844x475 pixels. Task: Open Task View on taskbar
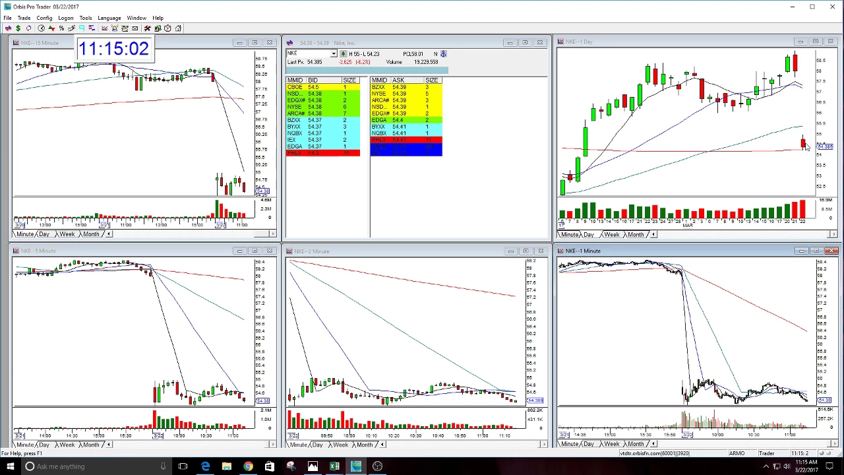click(183, 466)
